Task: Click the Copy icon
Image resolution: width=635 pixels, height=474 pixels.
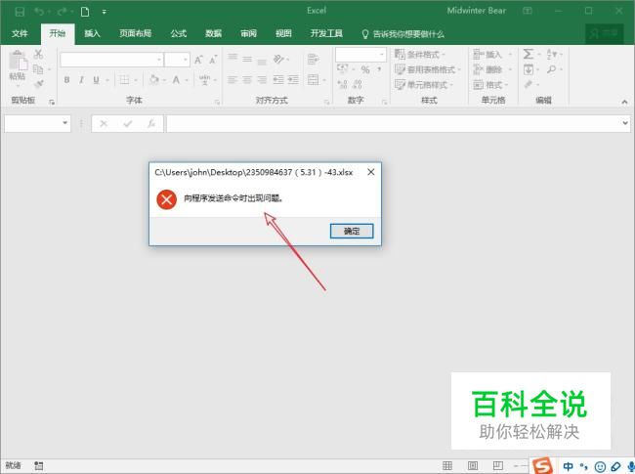Action: point(38,69)
